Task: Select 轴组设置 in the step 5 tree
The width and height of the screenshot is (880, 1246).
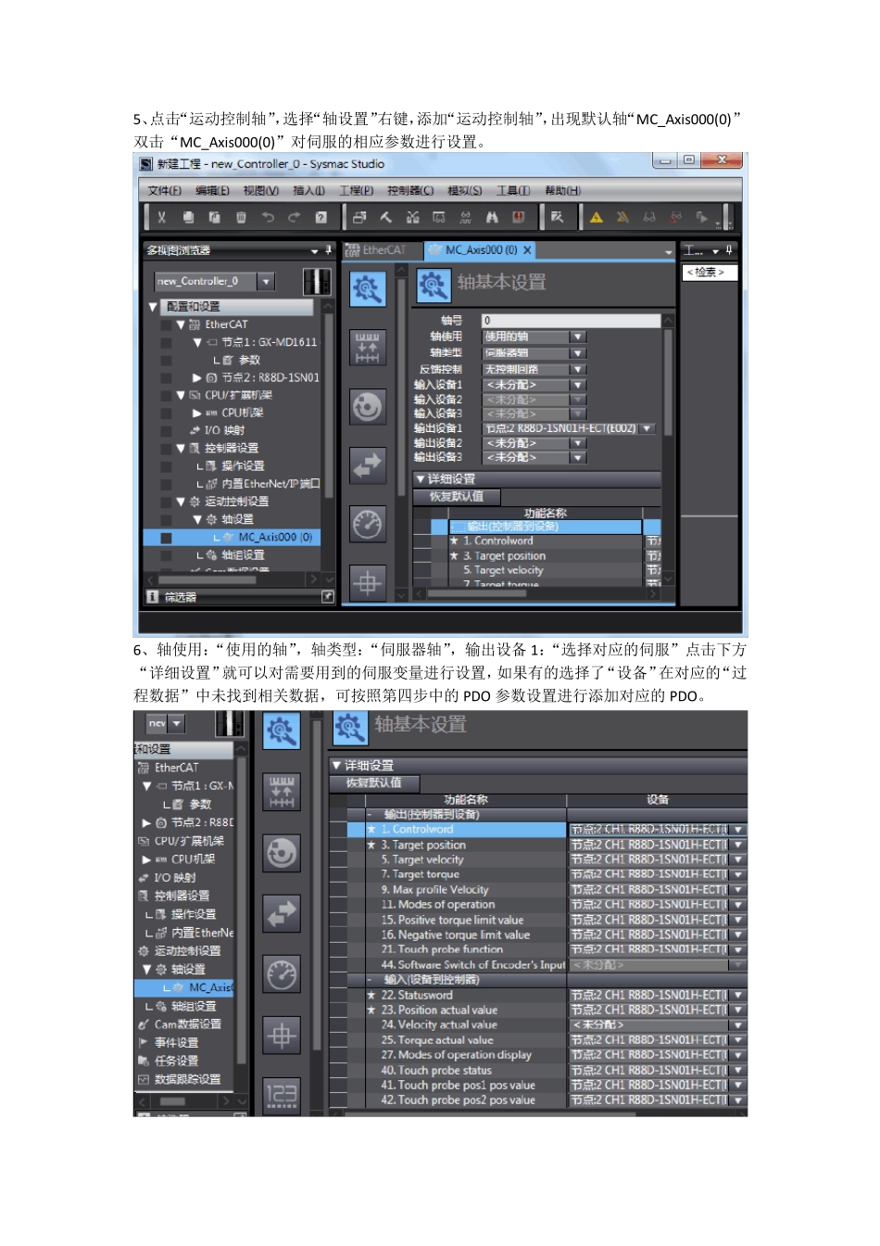Action: point(243,555)
